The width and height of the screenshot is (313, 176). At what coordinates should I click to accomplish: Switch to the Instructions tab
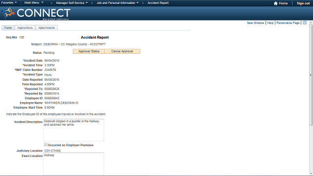point(25,28)
